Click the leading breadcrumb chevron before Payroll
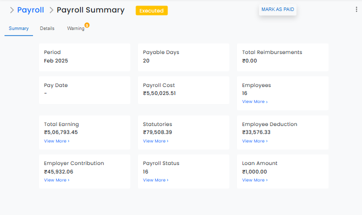The height and width of the screenshot is (215, 362). 11,10
